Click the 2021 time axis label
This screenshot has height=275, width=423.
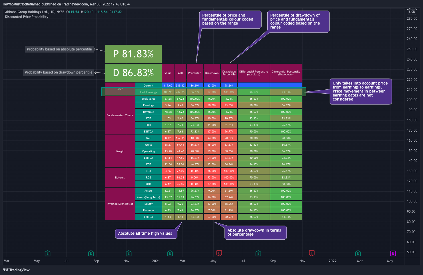tap(156, 261)
